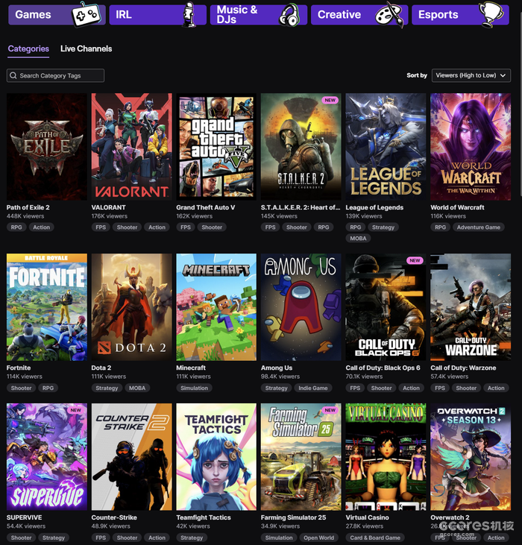522x545 pixels.
Task: Open the Sort by Viewers dropdown
Action: (x=471, y=75)
